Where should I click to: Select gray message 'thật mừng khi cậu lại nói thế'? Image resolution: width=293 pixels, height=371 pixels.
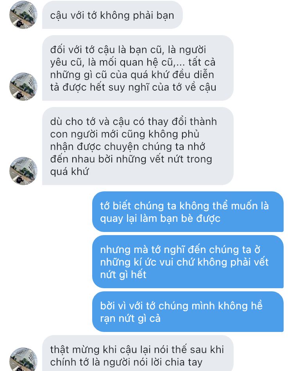tap(138, 353)
